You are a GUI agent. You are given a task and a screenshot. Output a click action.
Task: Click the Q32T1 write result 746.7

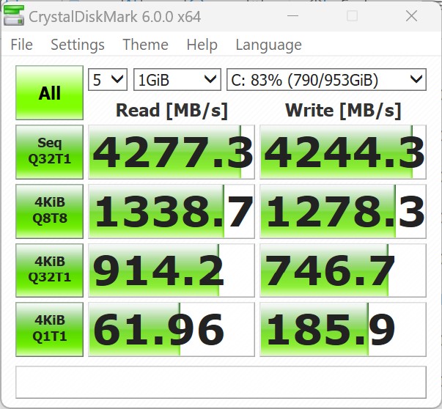click(x=343, y=270)
